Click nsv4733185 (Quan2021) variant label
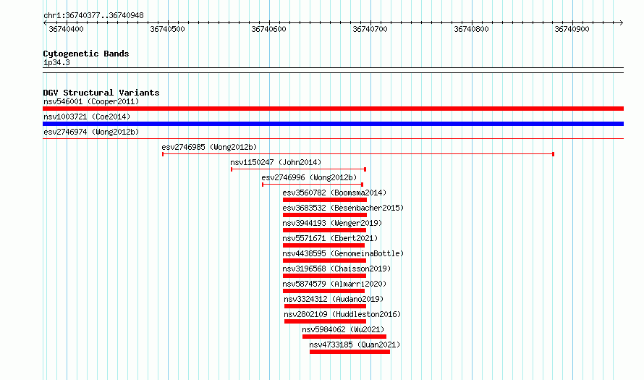This screenshot has height=380, width=644. [x=355, y=345]
